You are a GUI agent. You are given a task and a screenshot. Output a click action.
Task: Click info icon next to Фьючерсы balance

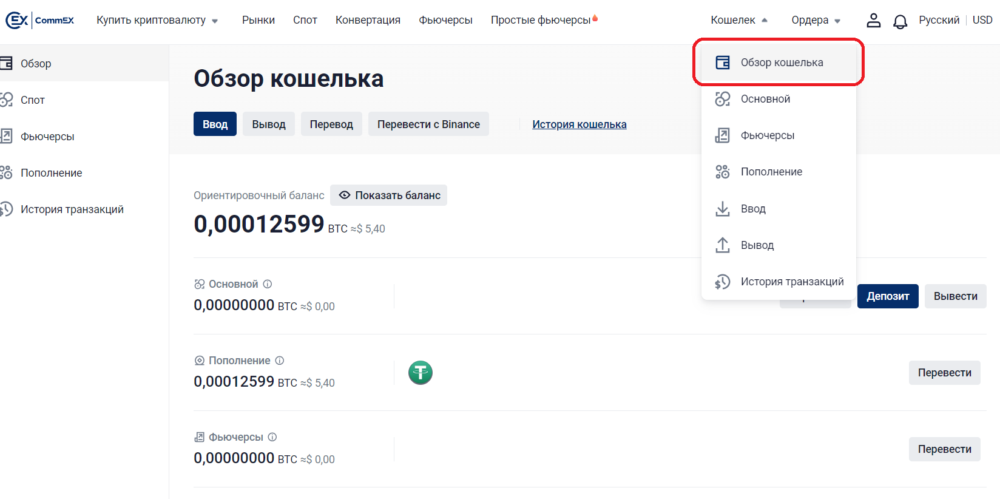[x=272, y=437]
